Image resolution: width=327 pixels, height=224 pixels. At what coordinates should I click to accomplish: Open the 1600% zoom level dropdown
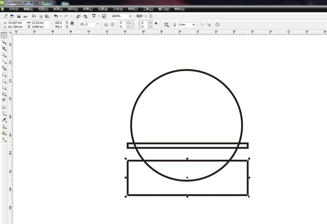(130, 16)
